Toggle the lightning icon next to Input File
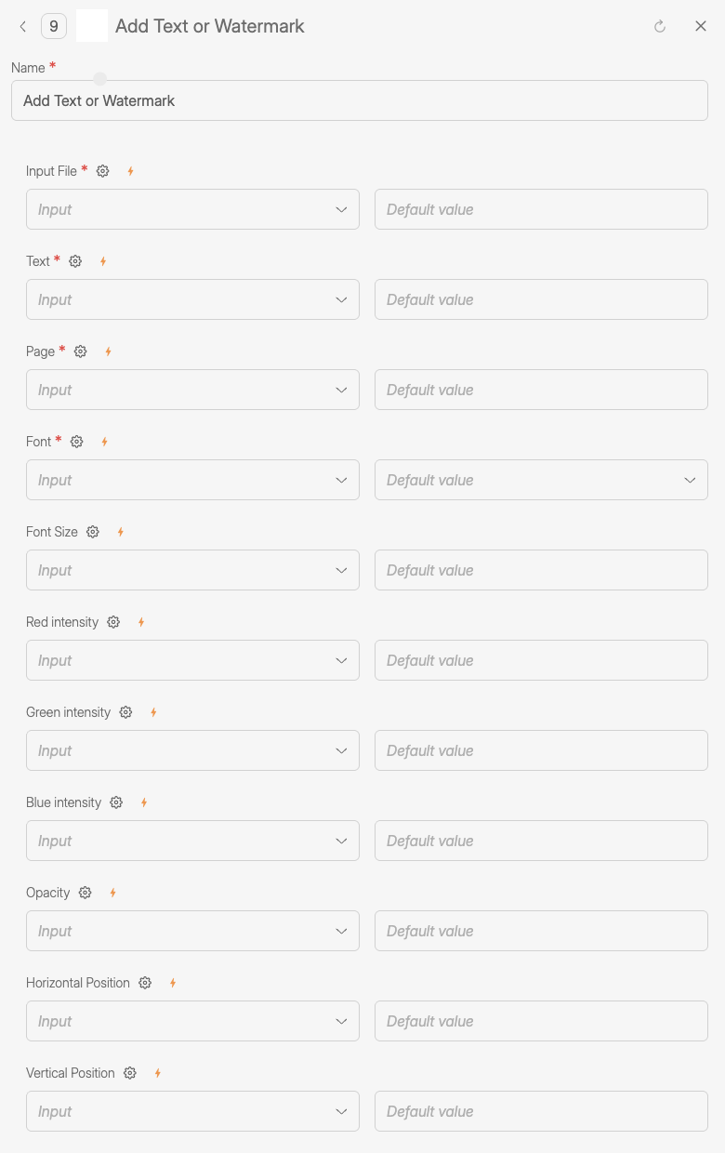This screenshot has height=1153, width=725. tap(130, 171)
